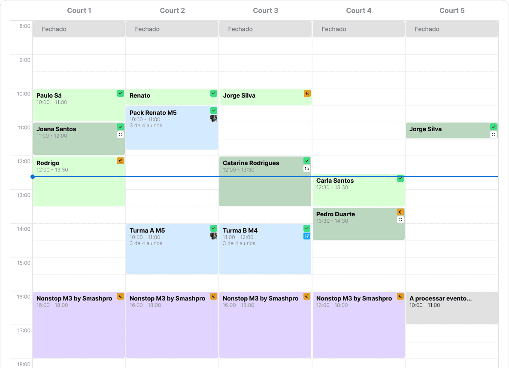Click the empty 9:00 slot on Court 4
Image resolution: width=509 pixels, height=368 pixels.
click(359, 63)
